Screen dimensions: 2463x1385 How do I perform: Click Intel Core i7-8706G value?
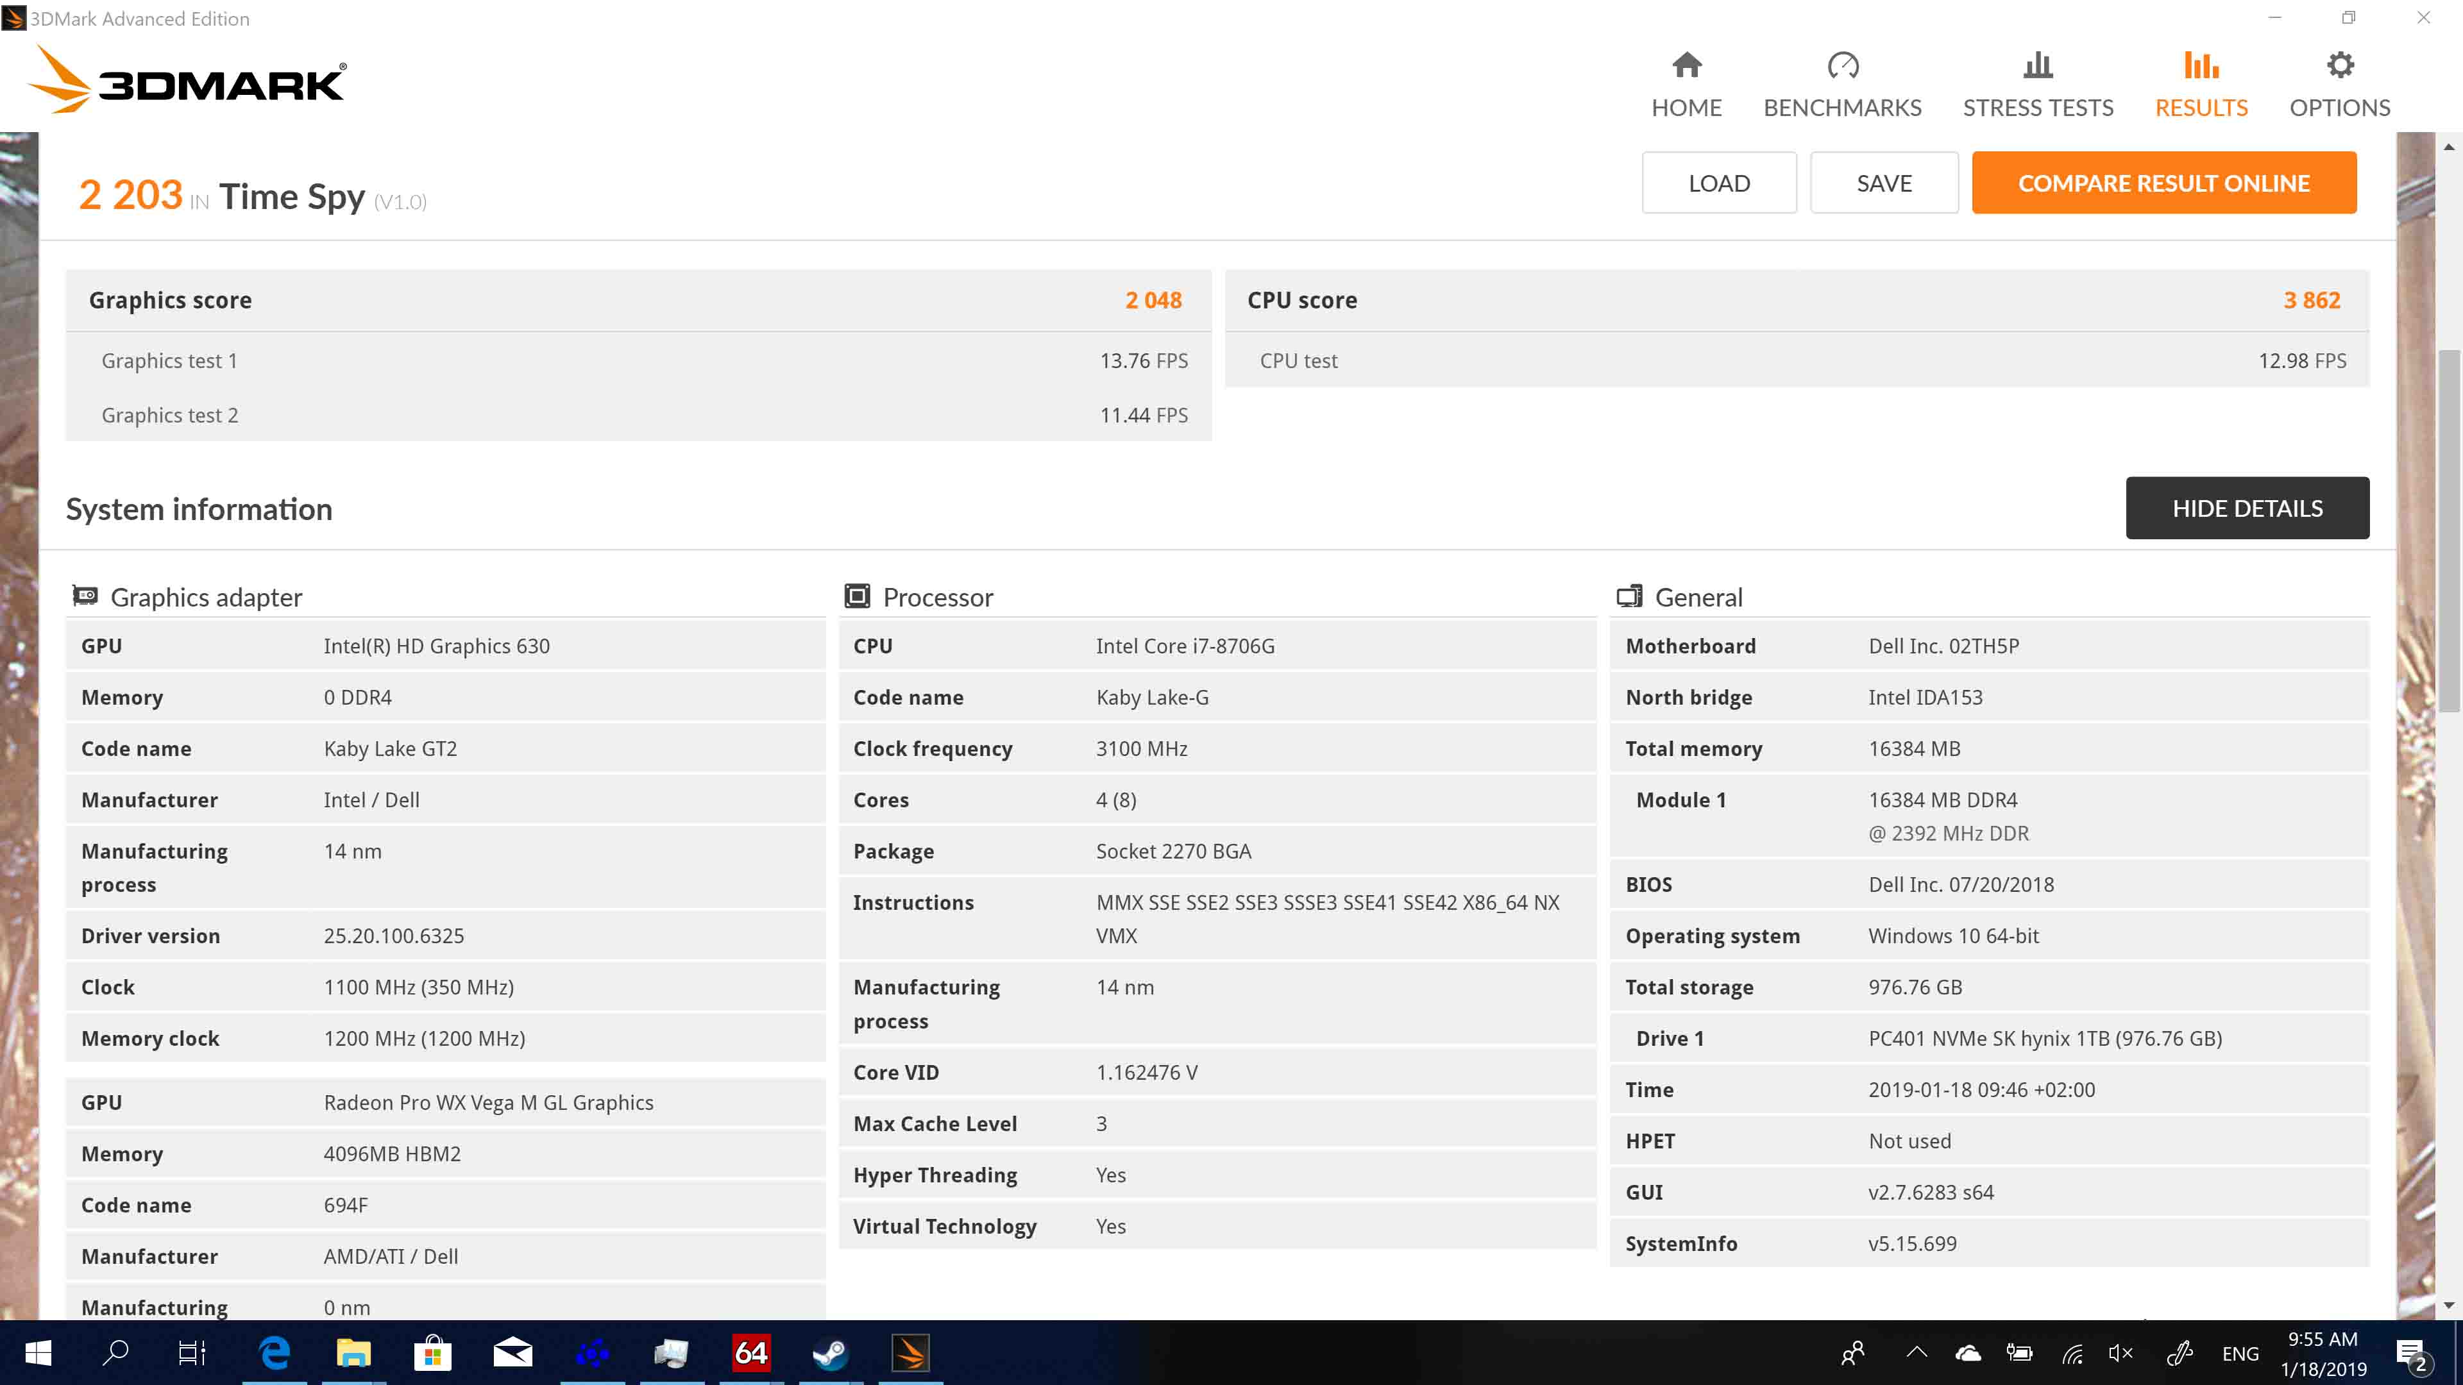1185,646
